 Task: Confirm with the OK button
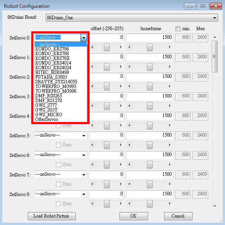[134, 216]
